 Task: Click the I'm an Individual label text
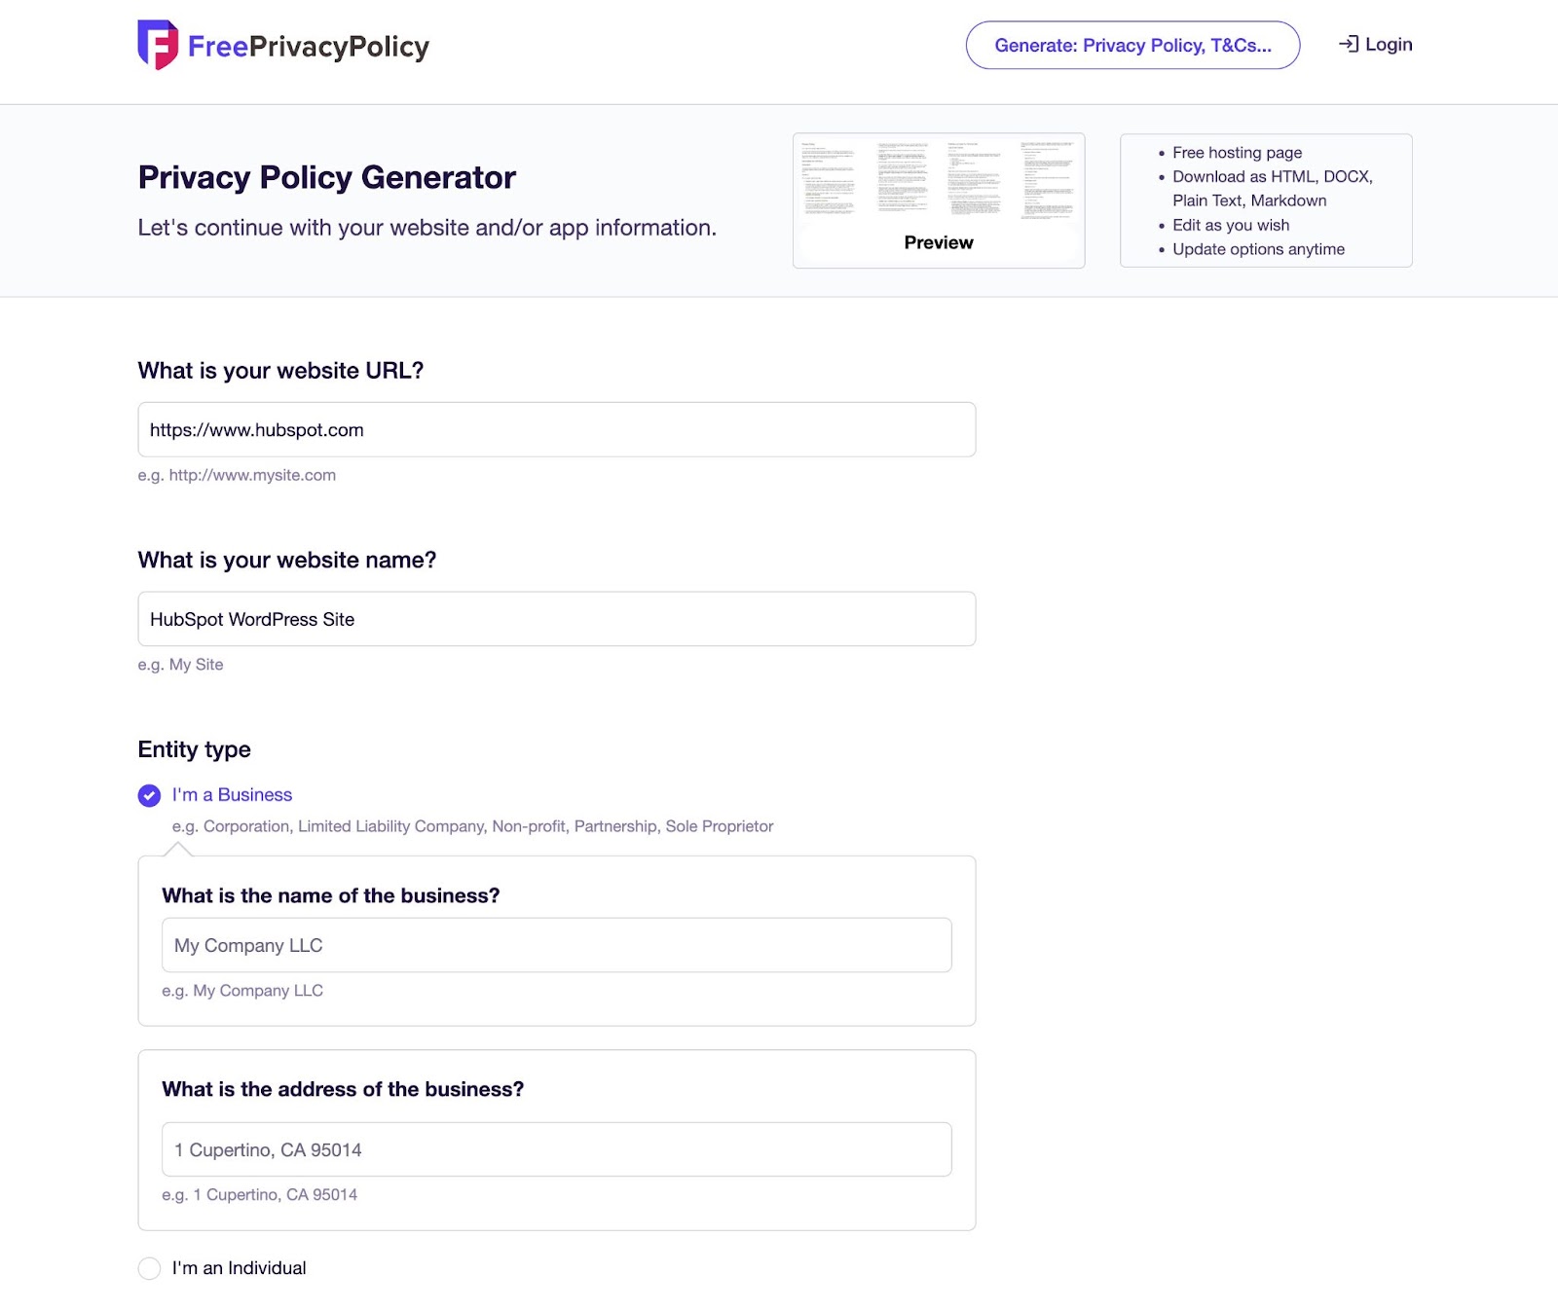239,1268
